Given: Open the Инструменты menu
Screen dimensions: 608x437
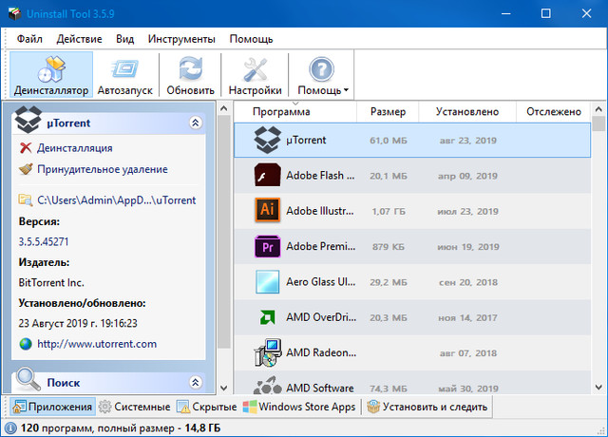Looking at the screenshot, I should click(181, 39).
